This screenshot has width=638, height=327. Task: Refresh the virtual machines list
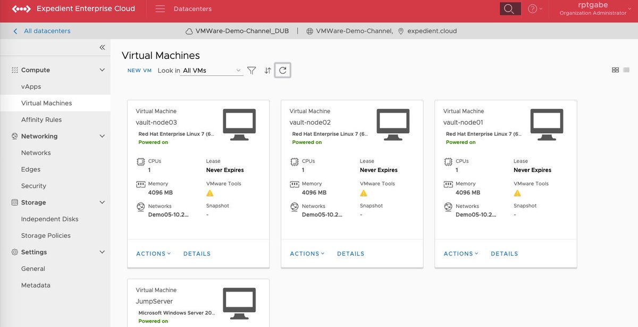[x=283, y=70]
